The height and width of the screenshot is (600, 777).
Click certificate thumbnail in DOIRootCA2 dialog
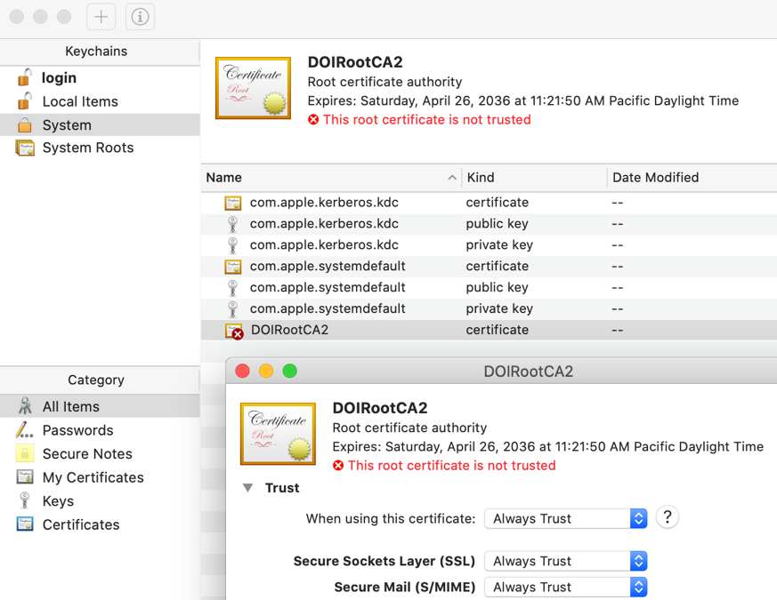pos(278,434)
